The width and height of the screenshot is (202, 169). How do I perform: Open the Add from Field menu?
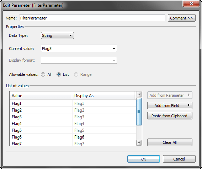(170, 106)
